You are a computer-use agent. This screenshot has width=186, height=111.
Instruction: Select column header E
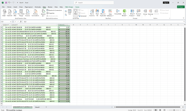click(x=80, y=25)
